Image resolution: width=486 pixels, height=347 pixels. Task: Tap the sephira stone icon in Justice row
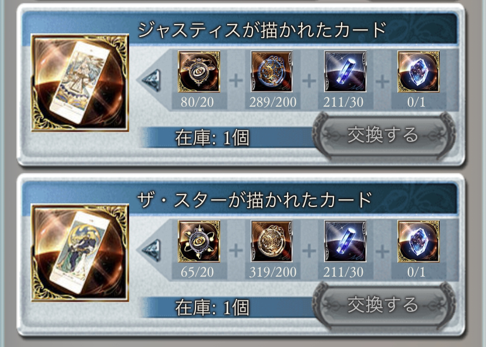pyautogui.click(x=419, y=72)
